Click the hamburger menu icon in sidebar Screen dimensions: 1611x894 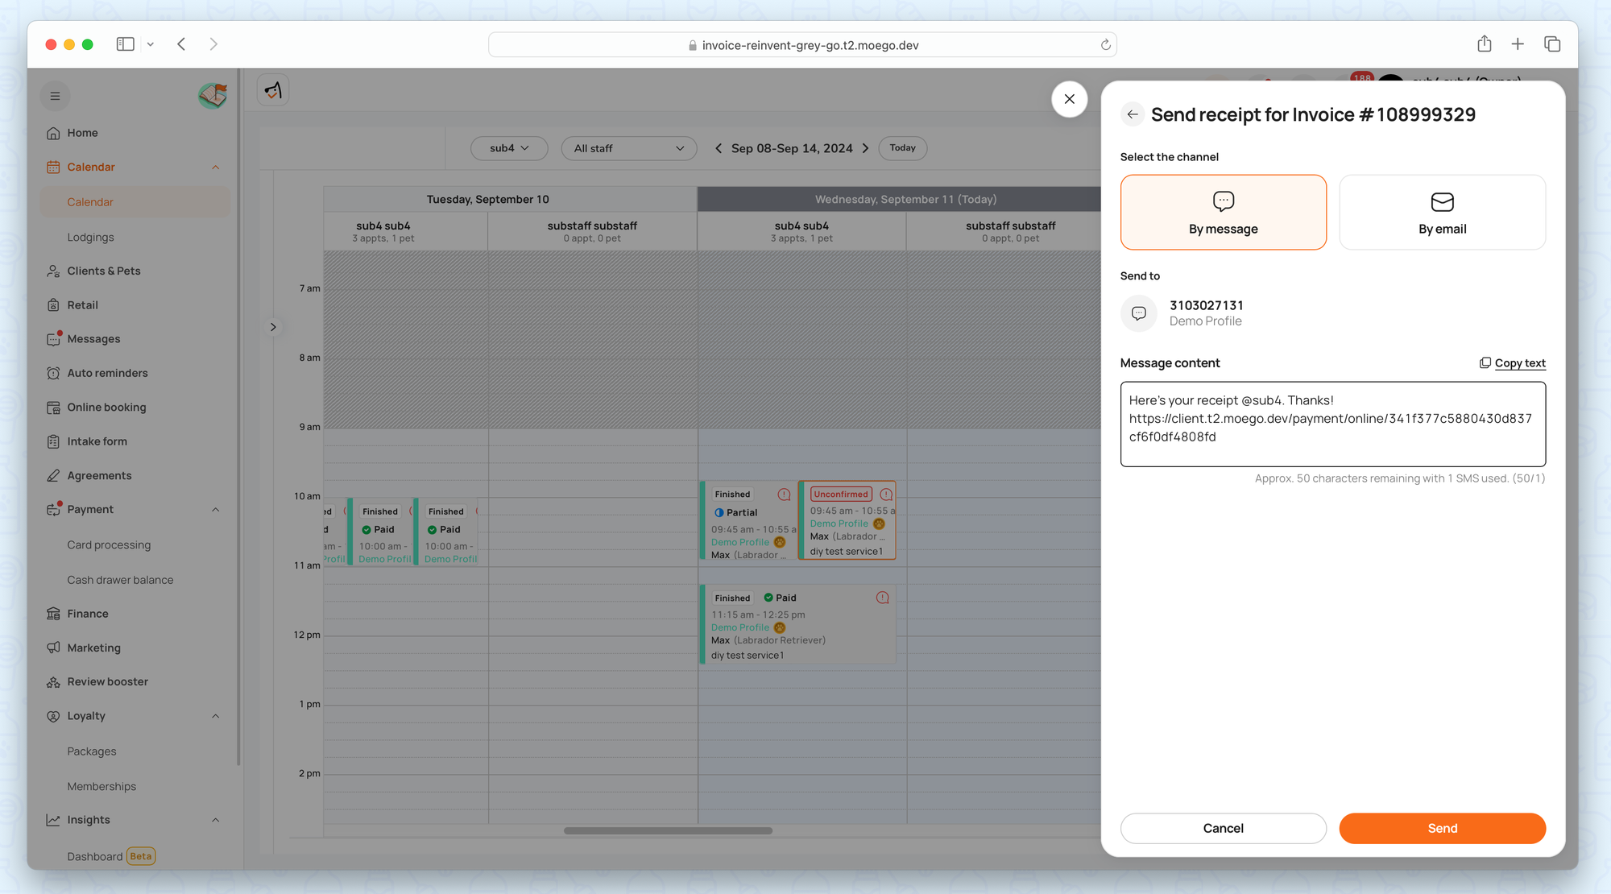point(55,96)
